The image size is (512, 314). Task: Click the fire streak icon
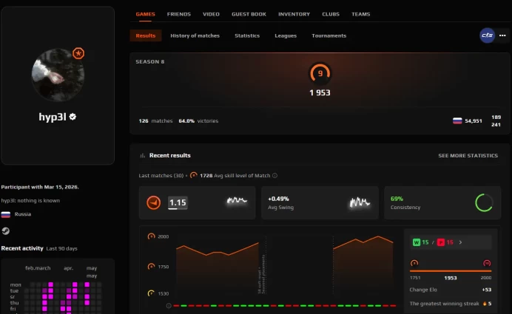485,304
